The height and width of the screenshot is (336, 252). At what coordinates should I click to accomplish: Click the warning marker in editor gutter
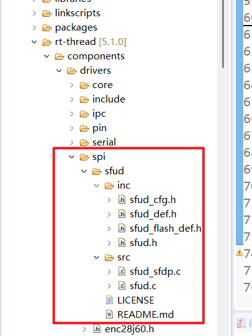click(x=240, y=253)
